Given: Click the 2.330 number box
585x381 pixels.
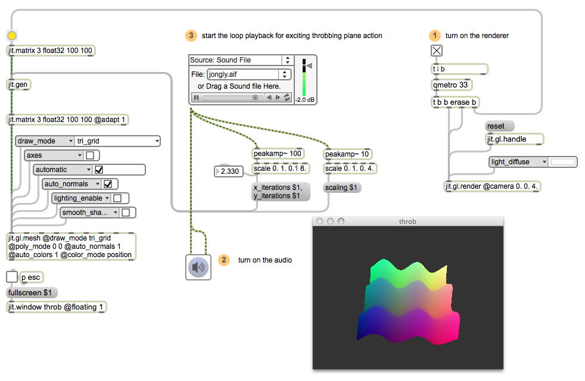Looking at the screenshot, I should [x=229, y=171].
